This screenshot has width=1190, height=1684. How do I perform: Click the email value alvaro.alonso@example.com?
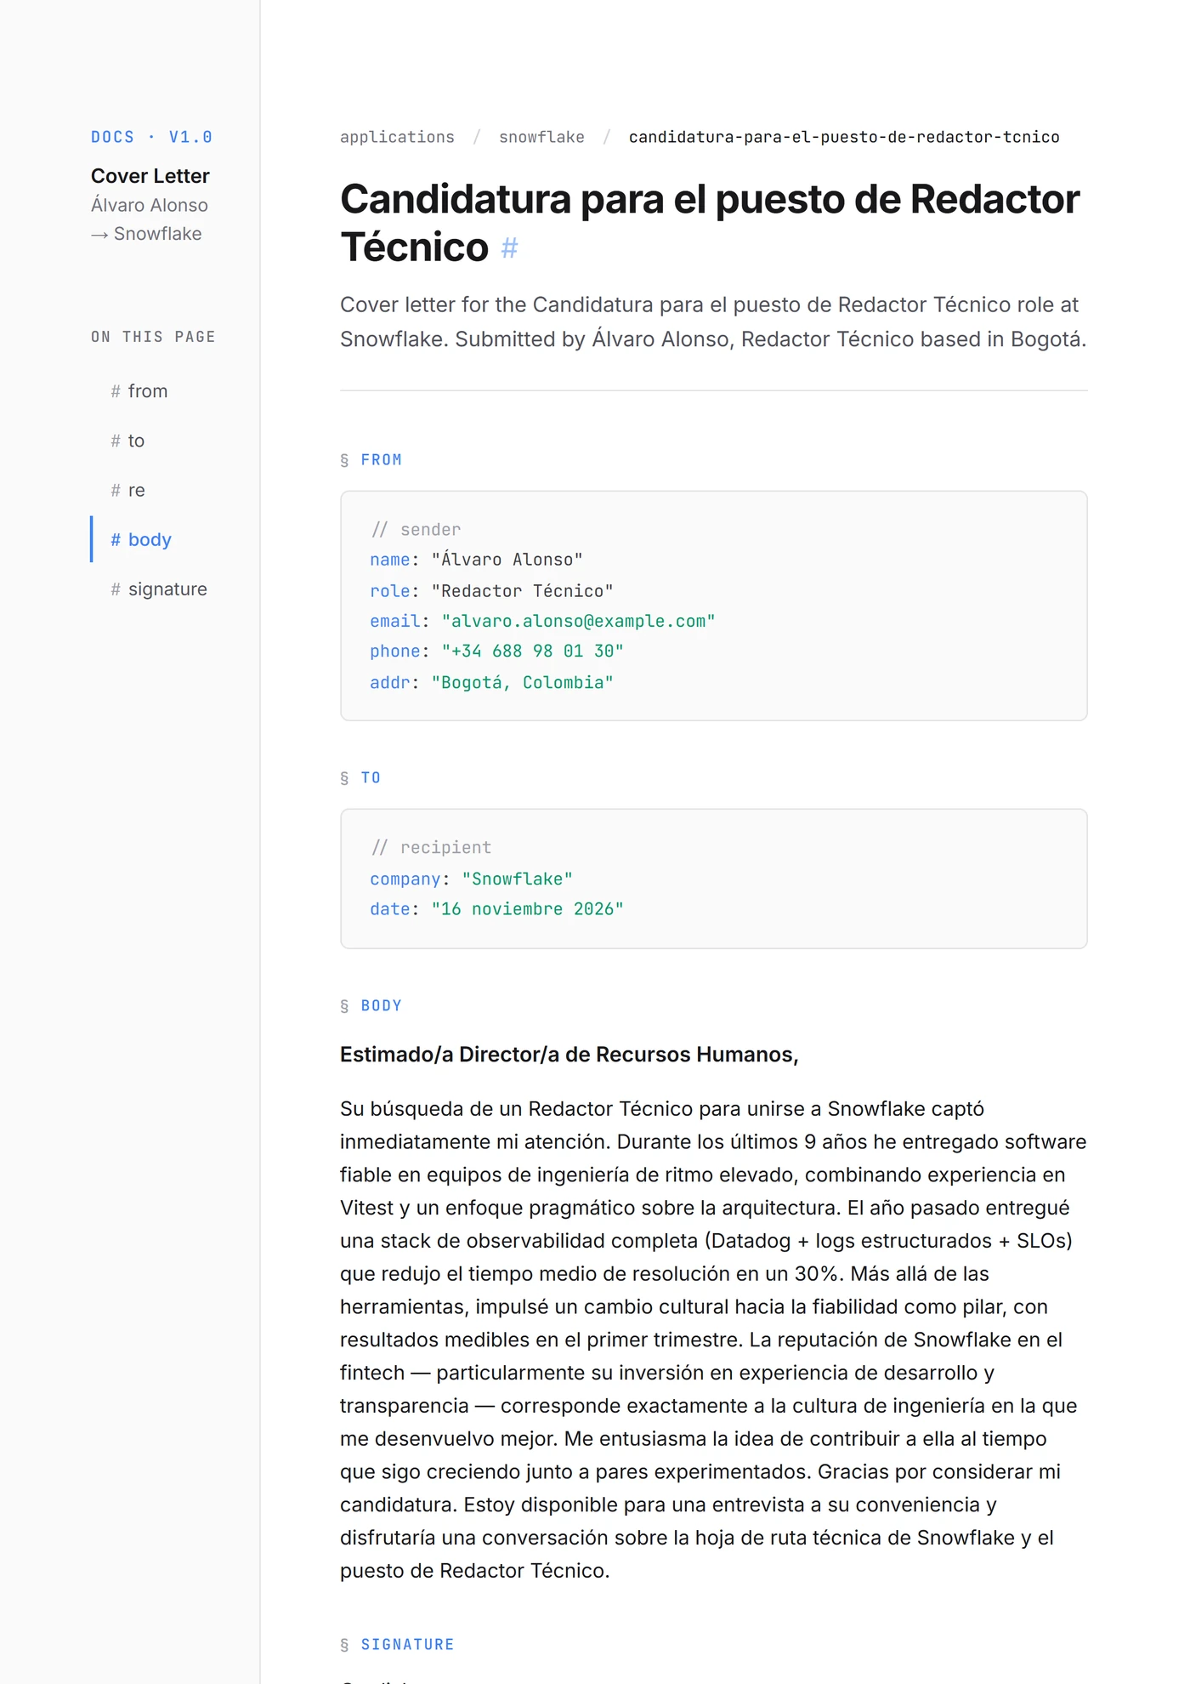click(x=578, y=621)
